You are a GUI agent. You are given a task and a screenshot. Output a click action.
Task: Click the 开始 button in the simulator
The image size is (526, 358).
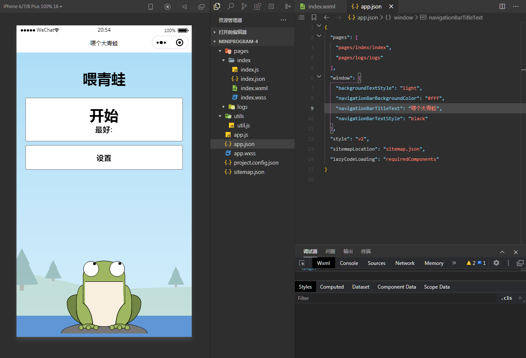pos(104,119)
